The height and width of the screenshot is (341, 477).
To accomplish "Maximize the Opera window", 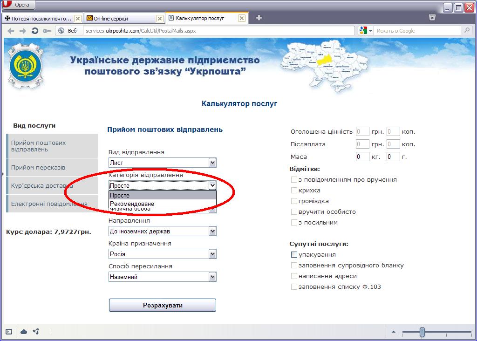I will (458, 7).
